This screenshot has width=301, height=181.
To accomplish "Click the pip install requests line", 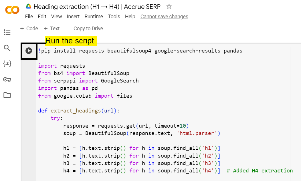I will (x=140, y=51).
